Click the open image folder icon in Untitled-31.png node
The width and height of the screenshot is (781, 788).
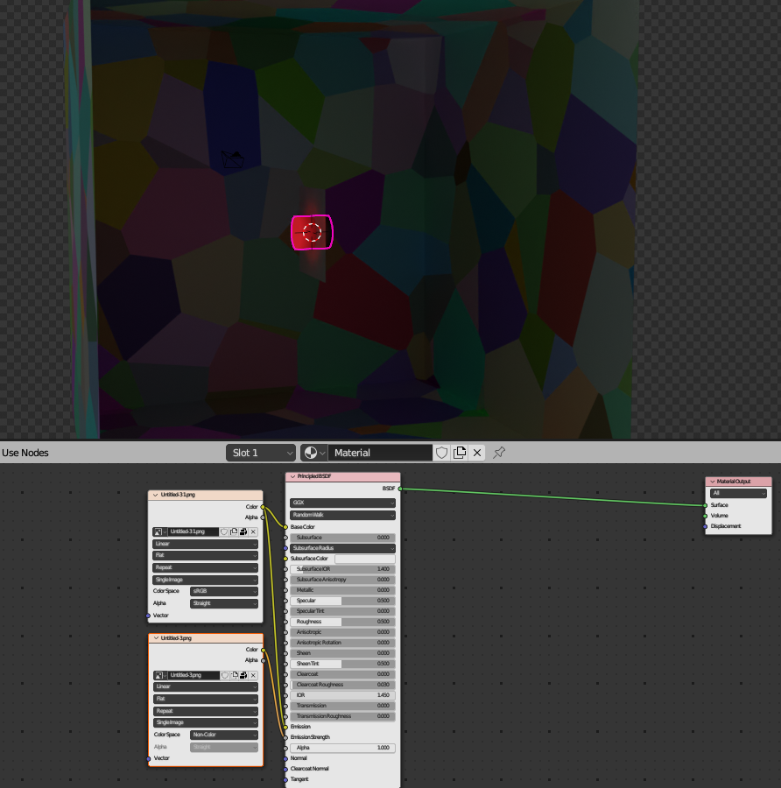pos(243,531)
